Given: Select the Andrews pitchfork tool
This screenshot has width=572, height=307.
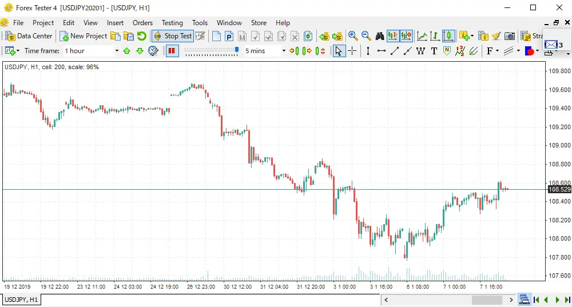Looking at the screenshot, I should pos(474,51).
